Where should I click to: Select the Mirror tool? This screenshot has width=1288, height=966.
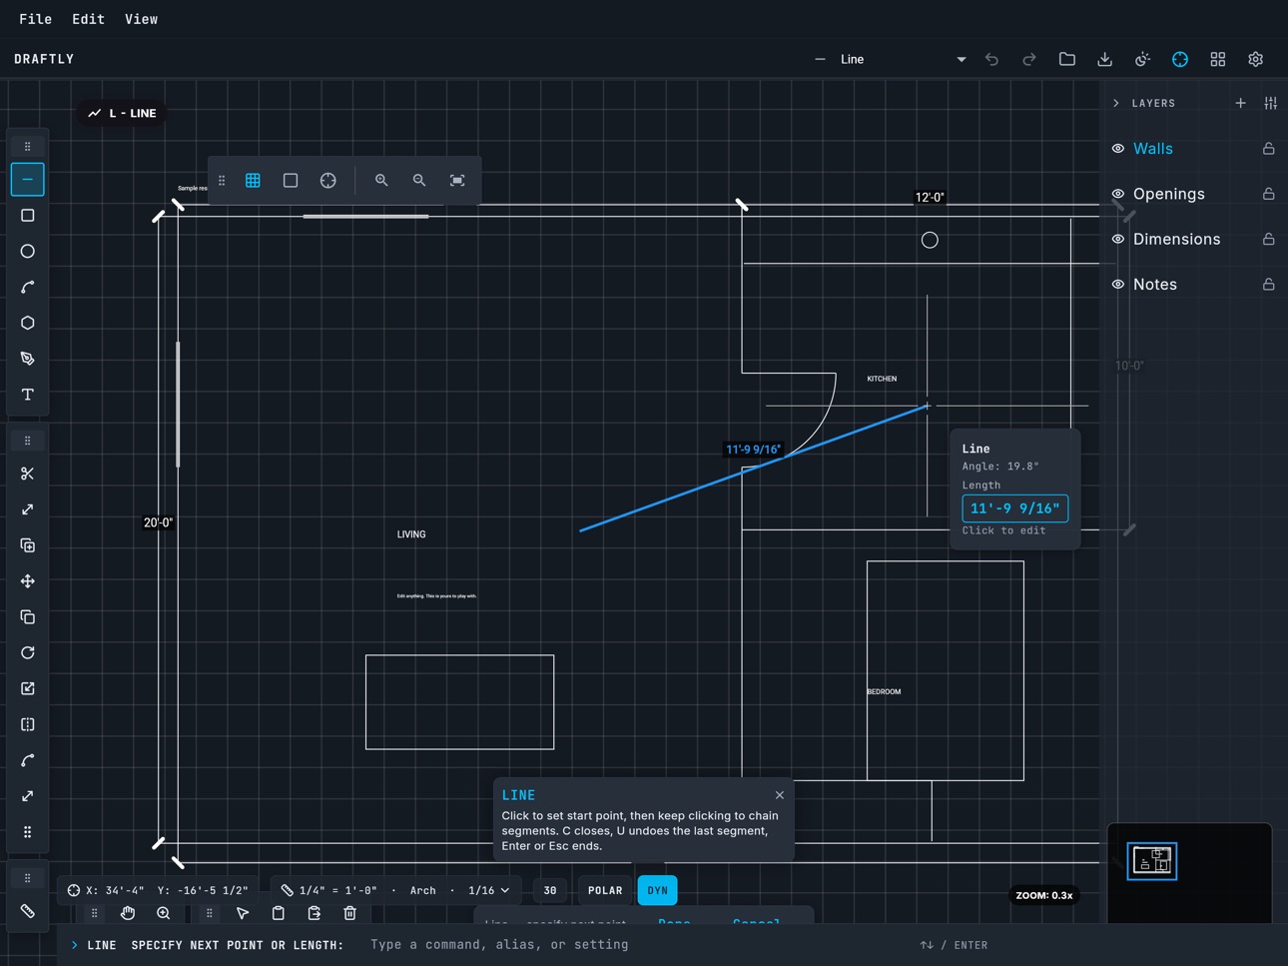28,724
